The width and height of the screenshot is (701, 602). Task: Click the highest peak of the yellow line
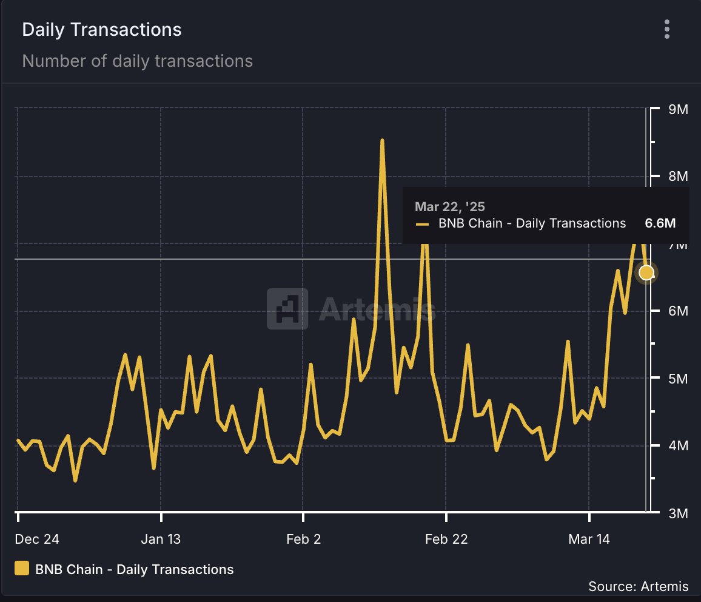point(382,141)
